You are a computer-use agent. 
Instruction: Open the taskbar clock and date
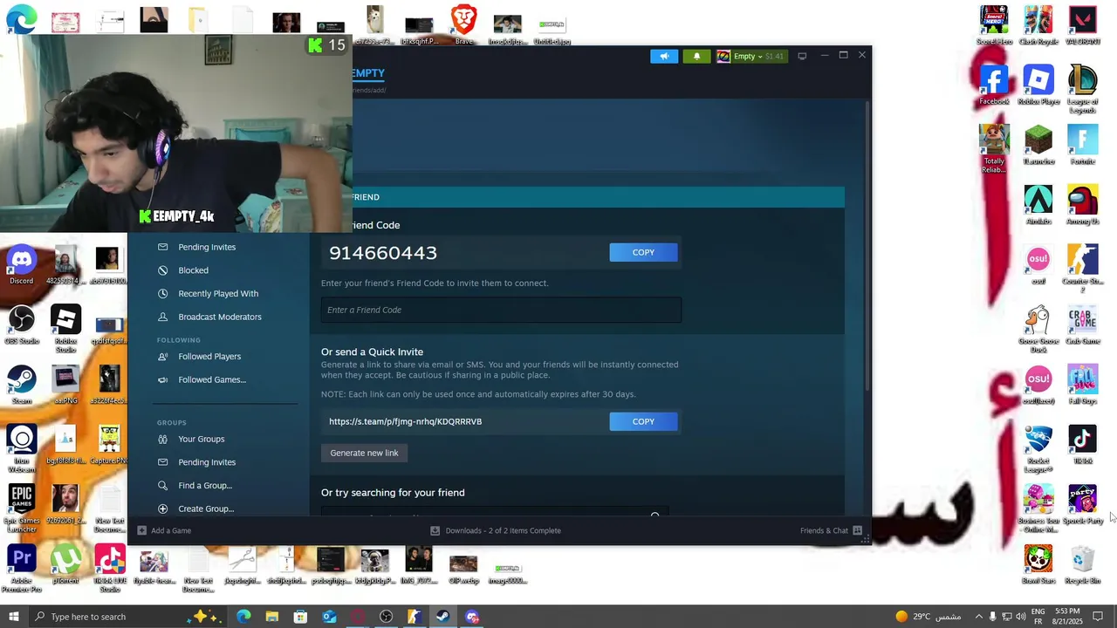pyautogui.click(x=1067, y=617)
